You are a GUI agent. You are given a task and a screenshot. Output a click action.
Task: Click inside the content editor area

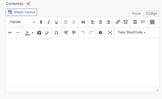[x=82, y=62]
